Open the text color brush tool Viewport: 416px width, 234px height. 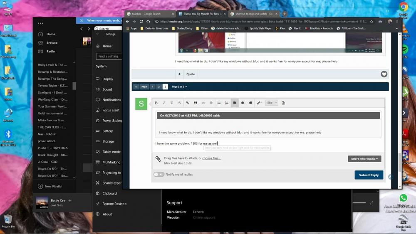coord(259,103)
